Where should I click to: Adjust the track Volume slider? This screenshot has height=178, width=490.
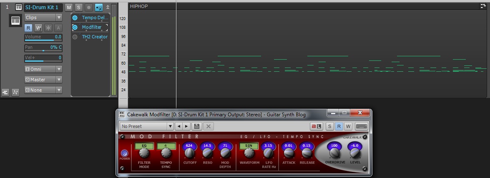tap(43, 38)
